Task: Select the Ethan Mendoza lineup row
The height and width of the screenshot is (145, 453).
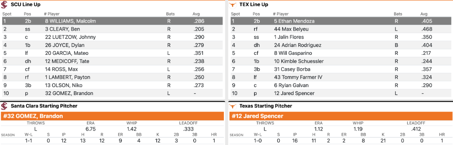Action: 340,21
